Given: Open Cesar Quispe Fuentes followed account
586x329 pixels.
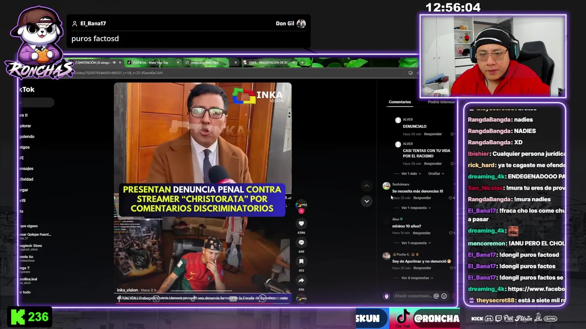Looking at the screenshot, I should (x=35, y=236).
